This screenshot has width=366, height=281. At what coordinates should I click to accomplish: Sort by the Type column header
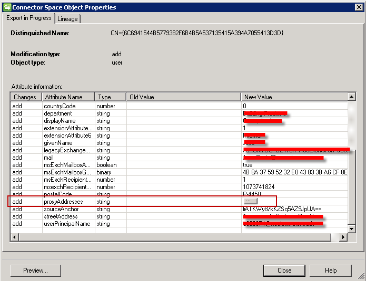point(111,97)
